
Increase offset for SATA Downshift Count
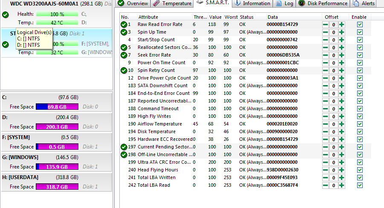(342, 86)
